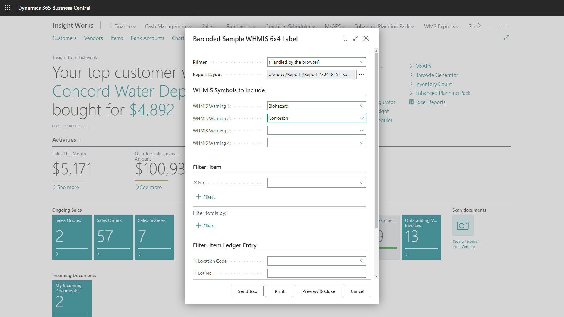This screenshot has height=317, width=564.
Task: Collapse the Activities section chevron
Action: [x=79, y=140]
